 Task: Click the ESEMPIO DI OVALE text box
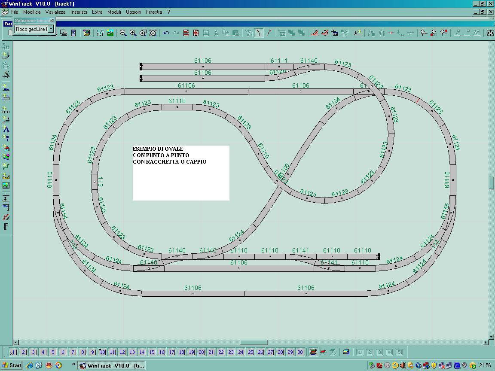(x=181, y=173)
